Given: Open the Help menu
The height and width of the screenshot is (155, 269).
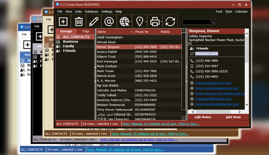Looking at the screenshot, I should (118, 12).
